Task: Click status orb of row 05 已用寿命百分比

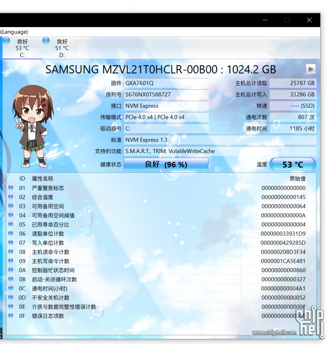Action: [x=11, y=224]
